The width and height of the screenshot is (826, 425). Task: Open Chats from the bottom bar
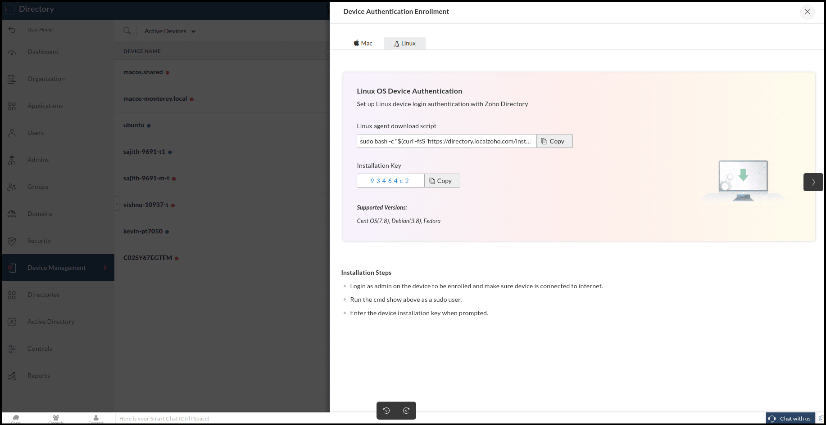(16, 419)
